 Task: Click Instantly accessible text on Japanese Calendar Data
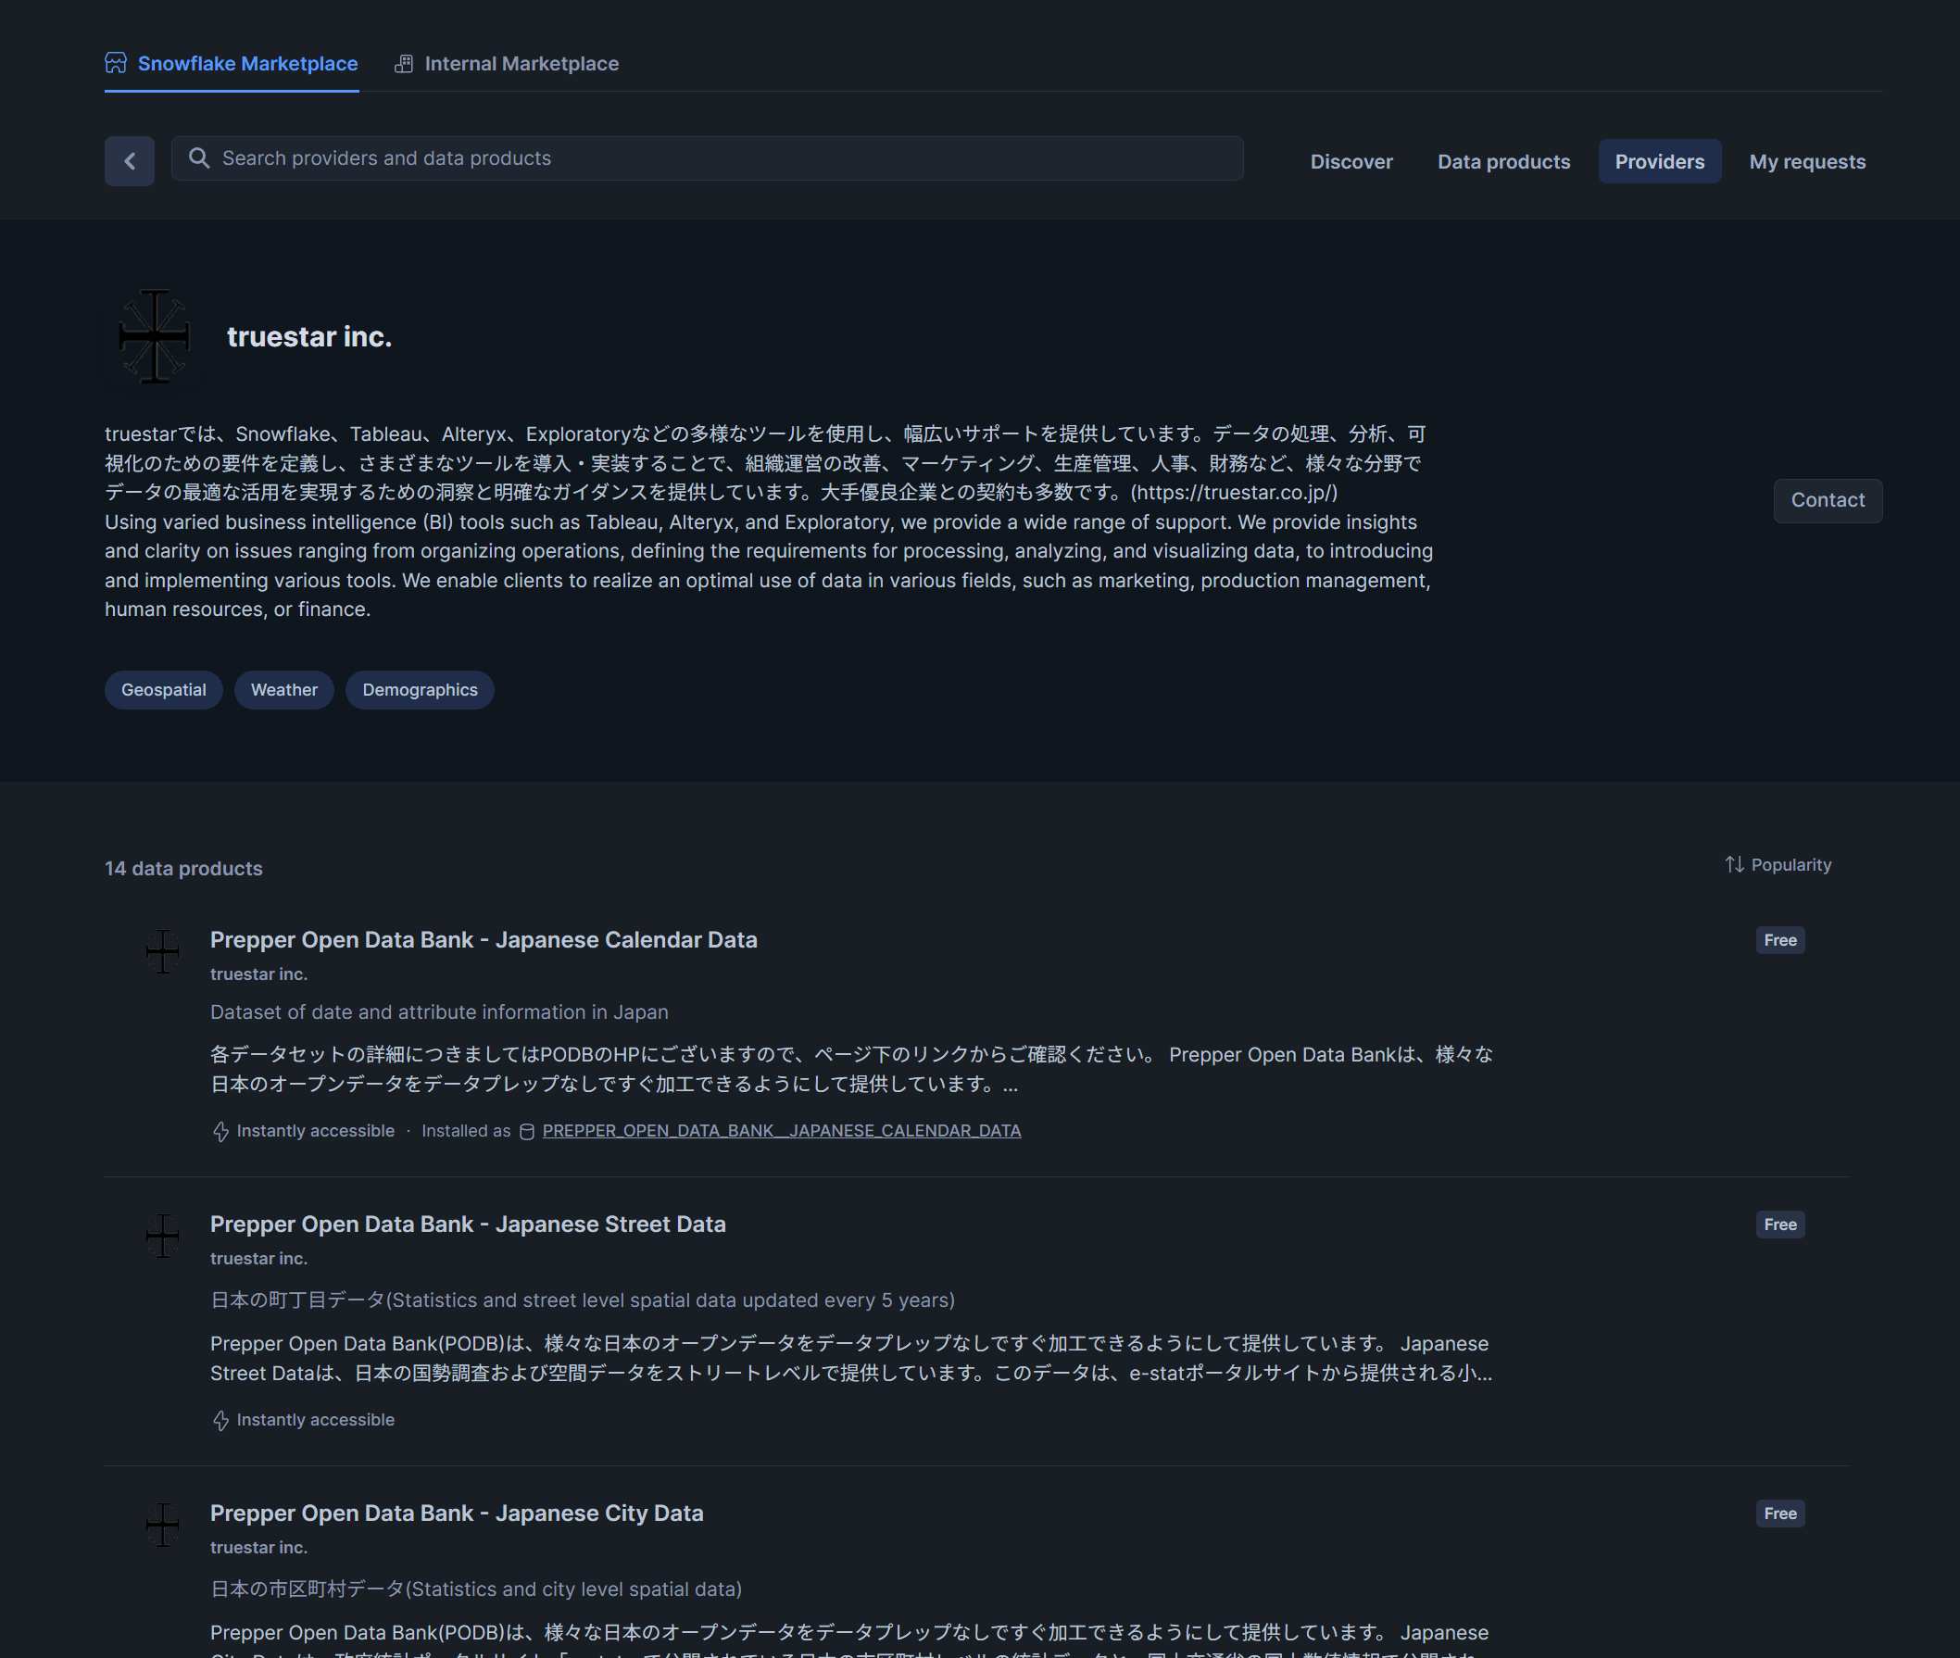tap(315, 1131)
